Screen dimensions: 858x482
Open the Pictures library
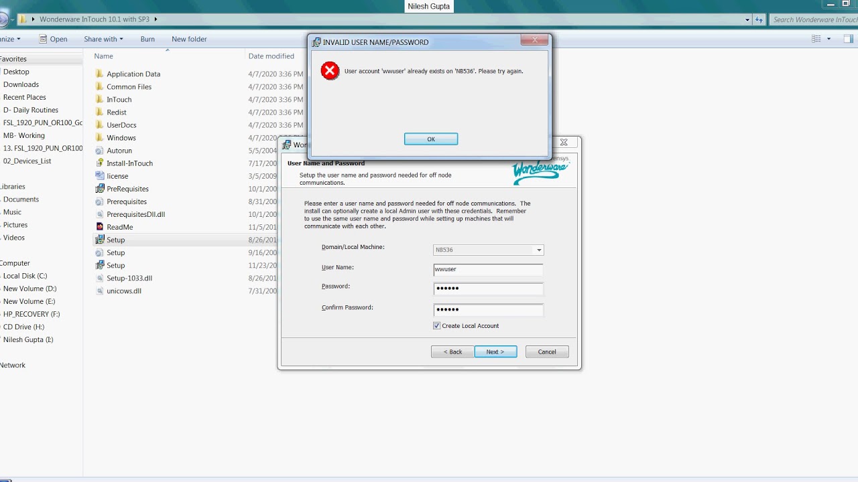pyautogui.click(x=15, y=225)
